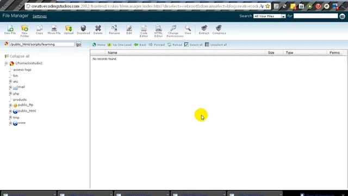
Task: Open the Upload tool
Action: [x=69, y=29]
